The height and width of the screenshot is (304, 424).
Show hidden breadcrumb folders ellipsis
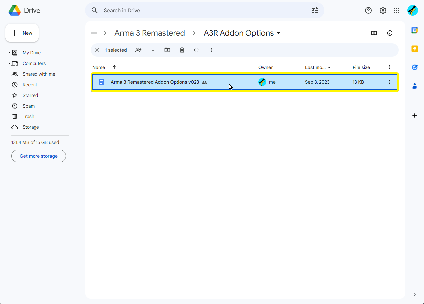pos(94,33)
